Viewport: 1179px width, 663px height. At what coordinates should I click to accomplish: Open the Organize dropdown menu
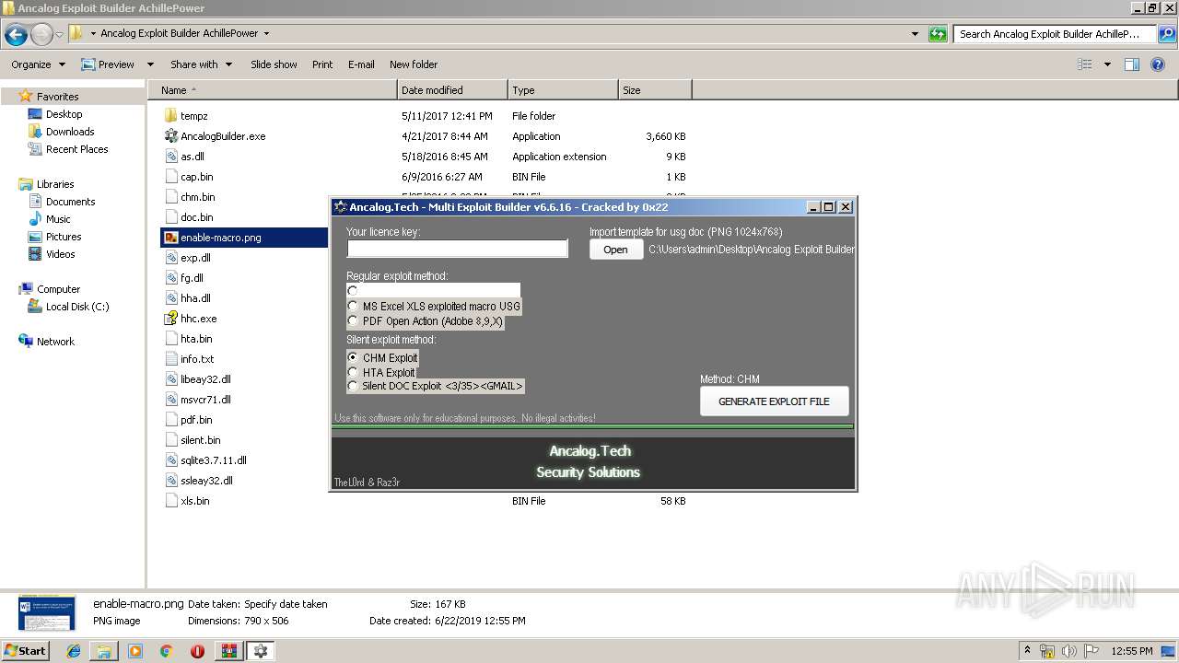tap(39, 64)
